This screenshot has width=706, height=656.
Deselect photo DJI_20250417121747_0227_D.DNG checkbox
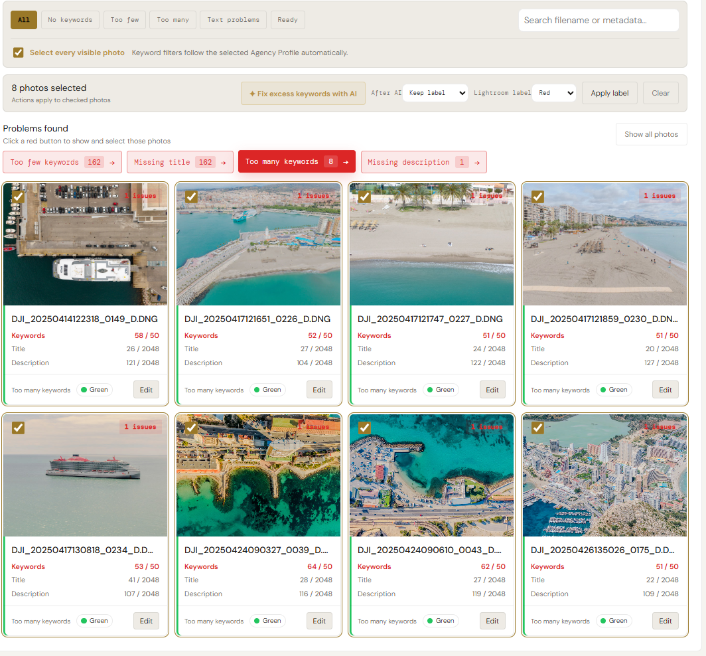click(x=365, y=197)
